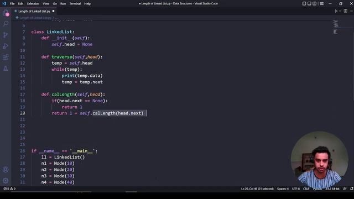Click 'n3 = Node(30)' line
The image size is (354, 199).
58,176
